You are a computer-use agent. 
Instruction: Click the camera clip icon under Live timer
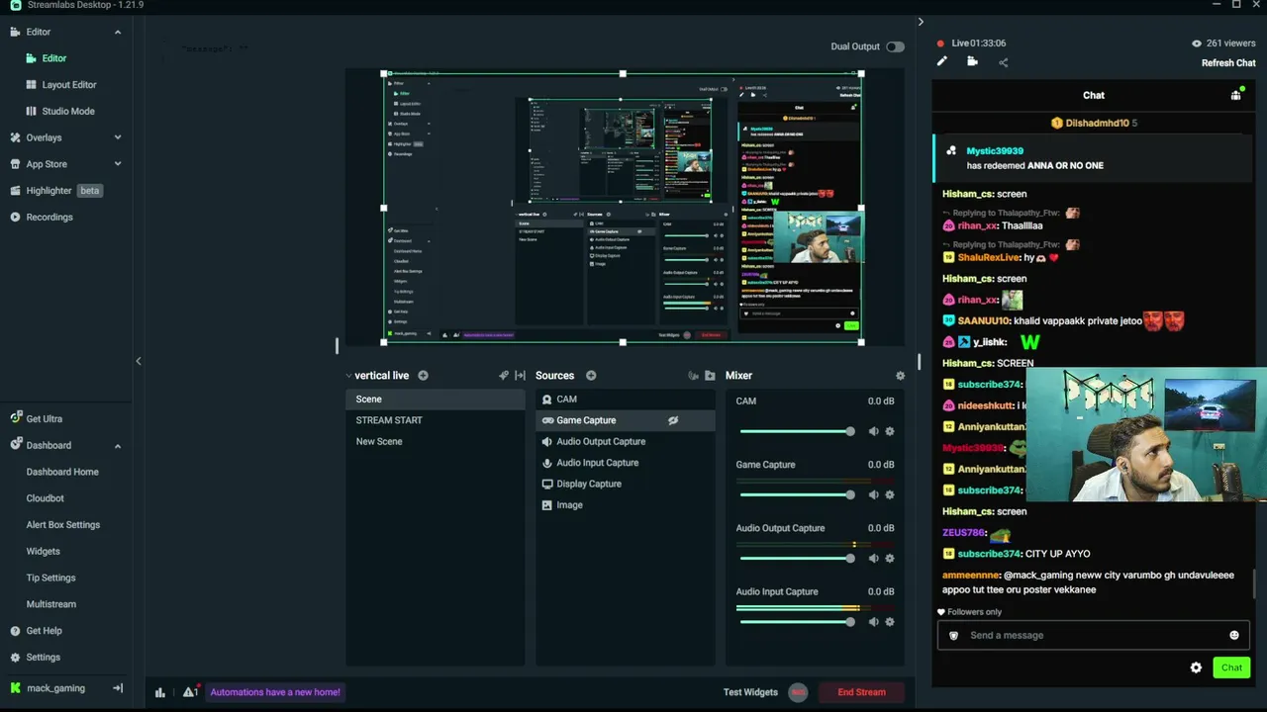972,61
